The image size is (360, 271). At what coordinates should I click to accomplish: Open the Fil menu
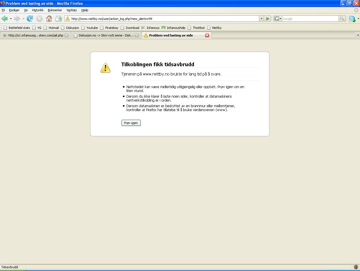(x=3, y=10)
